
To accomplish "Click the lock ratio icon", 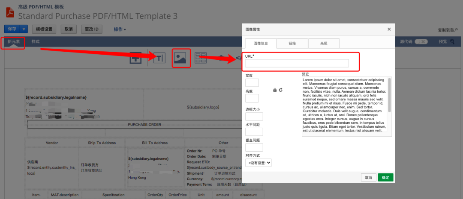I will pos(275,90).
